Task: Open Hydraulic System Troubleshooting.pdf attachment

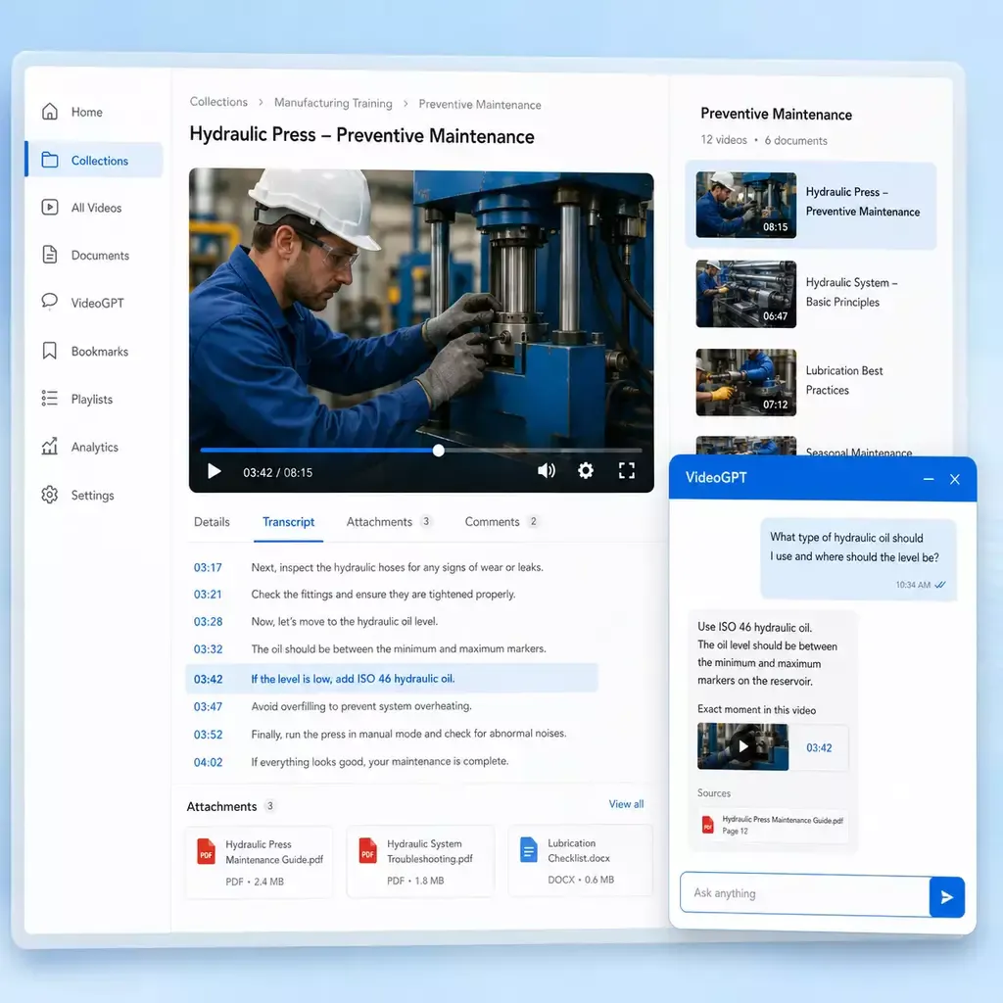Action: (x=420, y=861)
